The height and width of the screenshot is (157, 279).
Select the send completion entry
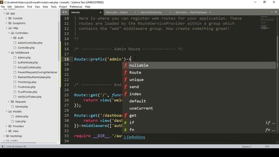pos(199,87)
